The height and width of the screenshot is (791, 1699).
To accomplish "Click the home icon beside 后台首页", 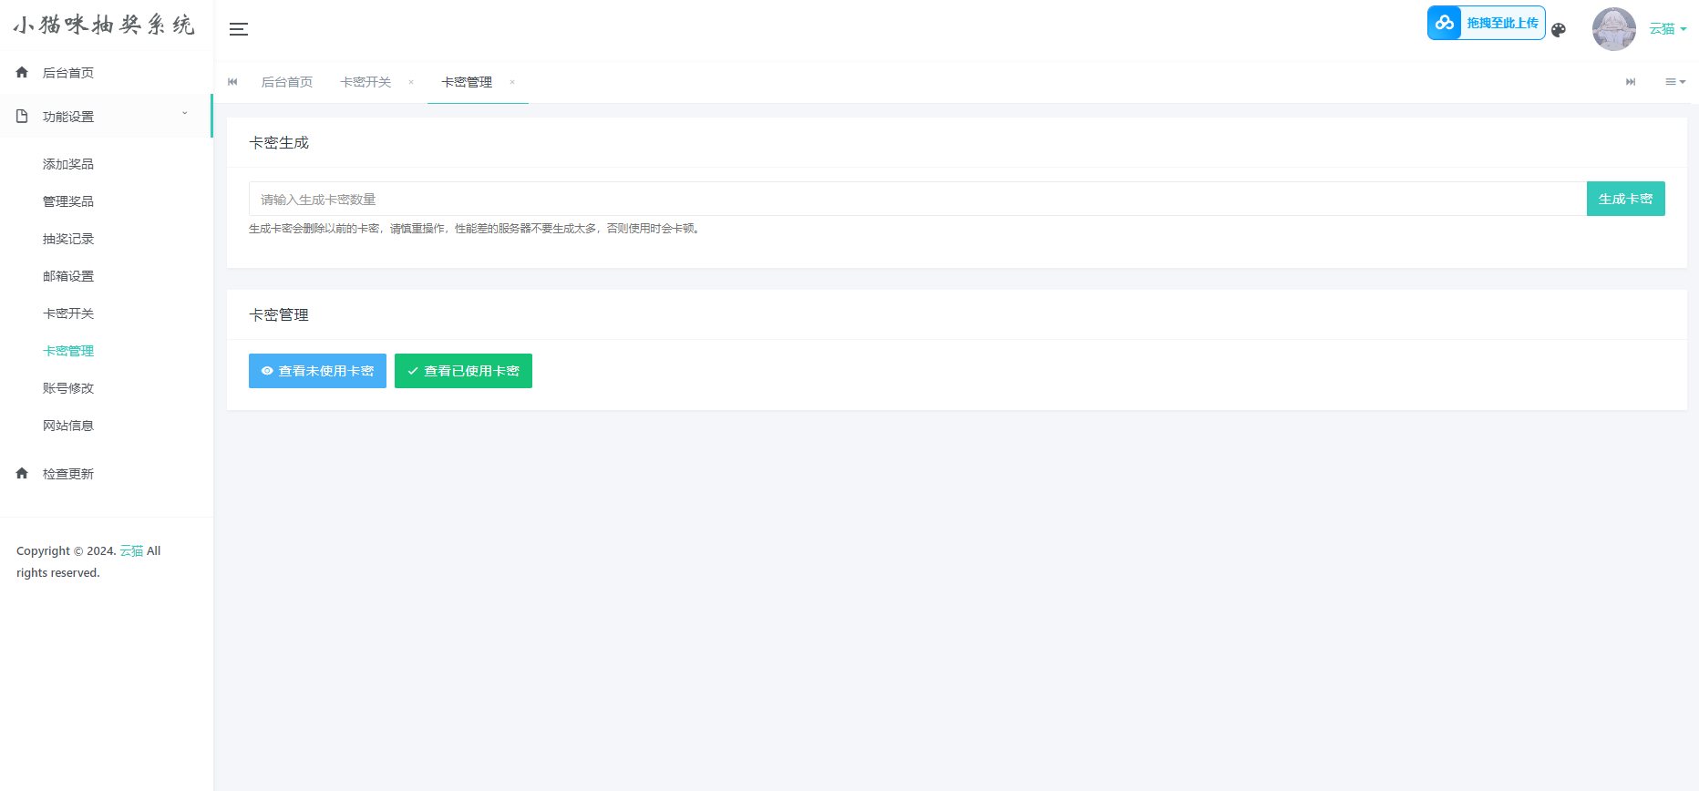I will pyautogui.click(x=22, y=72).
